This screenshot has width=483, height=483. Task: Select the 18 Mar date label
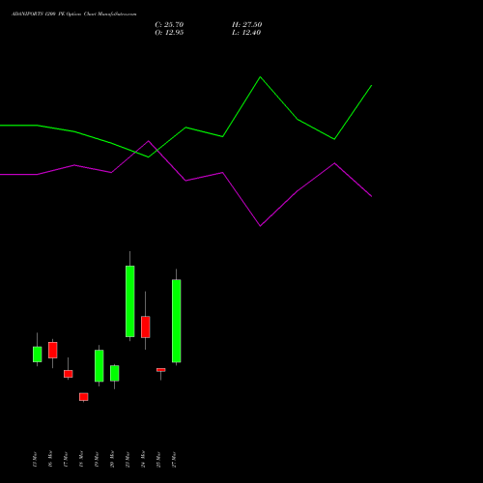pos(81,460)
